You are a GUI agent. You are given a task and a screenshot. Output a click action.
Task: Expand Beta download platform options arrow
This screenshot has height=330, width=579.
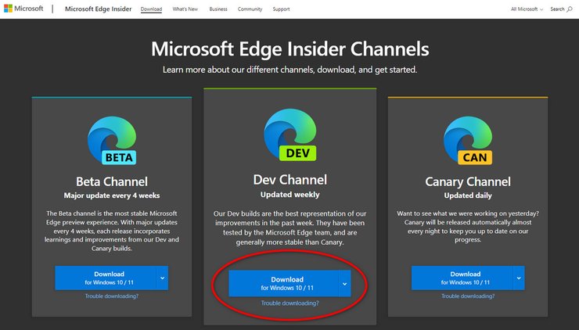pos(163,278)
